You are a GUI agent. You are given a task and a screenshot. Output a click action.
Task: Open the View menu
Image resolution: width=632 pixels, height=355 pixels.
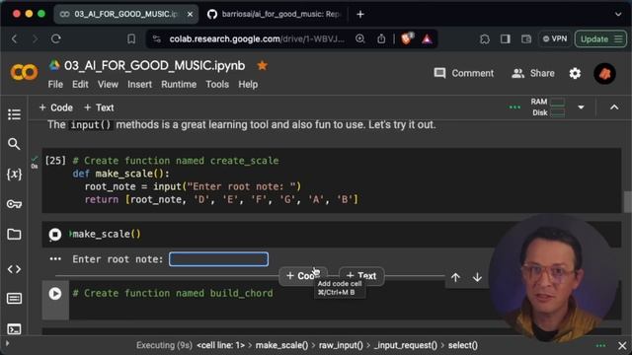[x=108, y=84]
